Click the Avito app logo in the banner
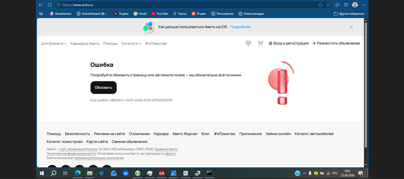This screenshot has height=179, width=404. 148,27
